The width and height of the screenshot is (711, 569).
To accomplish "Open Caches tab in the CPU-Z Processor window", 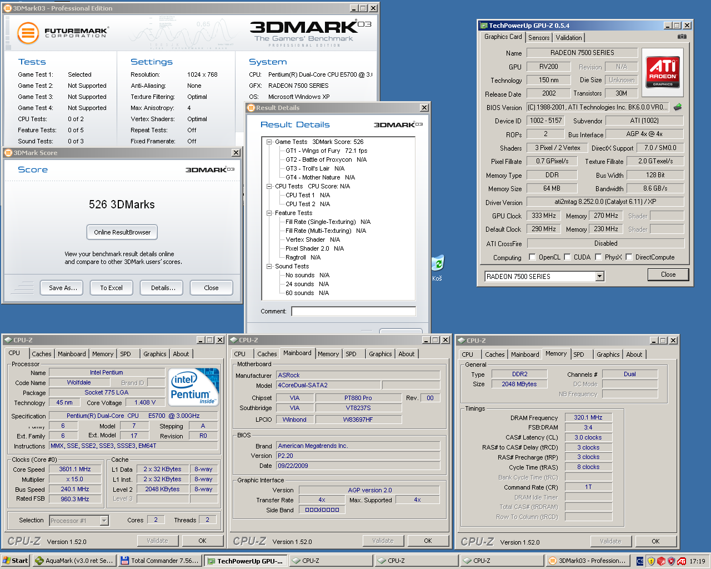I will click(42, 354).
